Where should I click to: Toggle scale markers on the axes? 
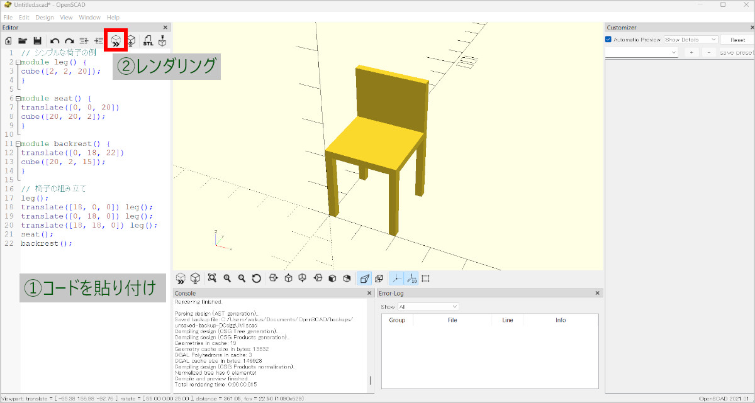tap(411, 279)
